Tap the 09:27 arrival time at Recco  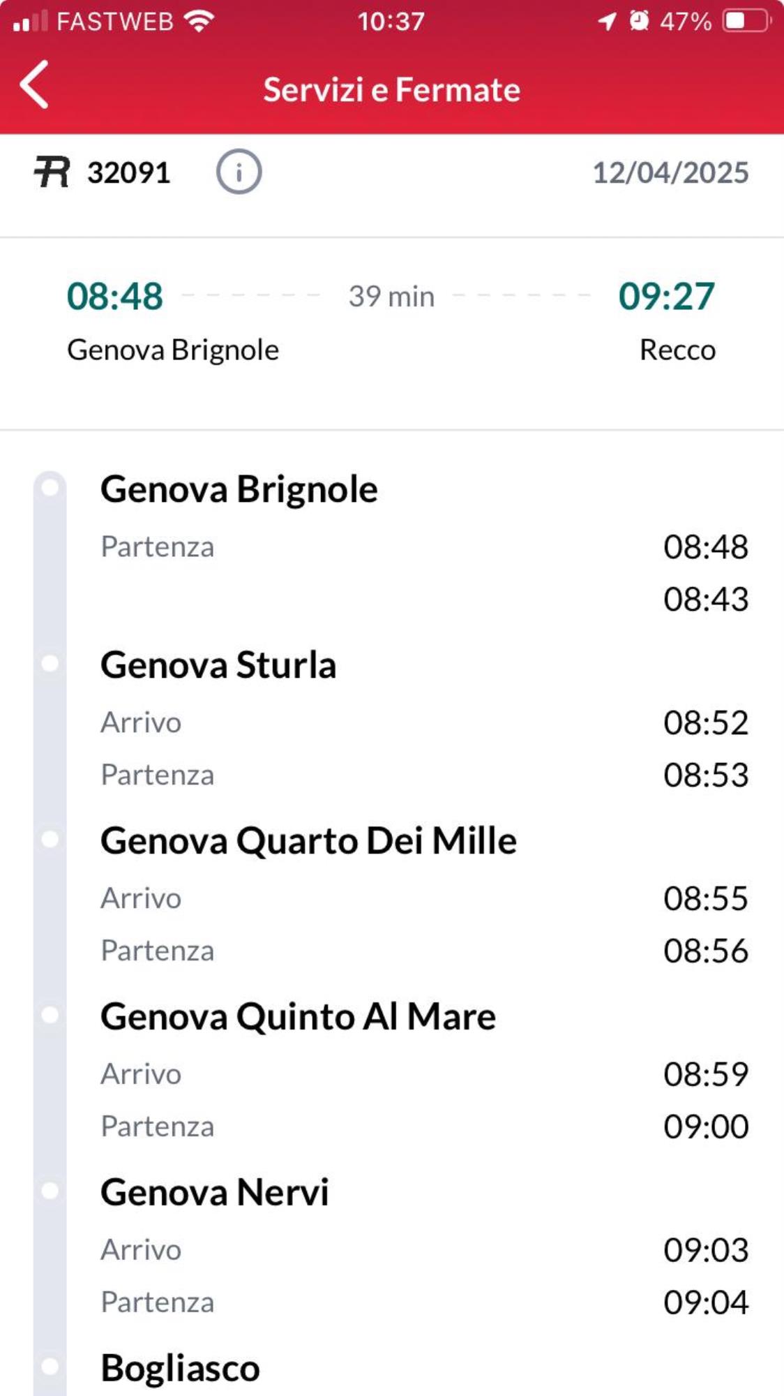tap(666, 296)
